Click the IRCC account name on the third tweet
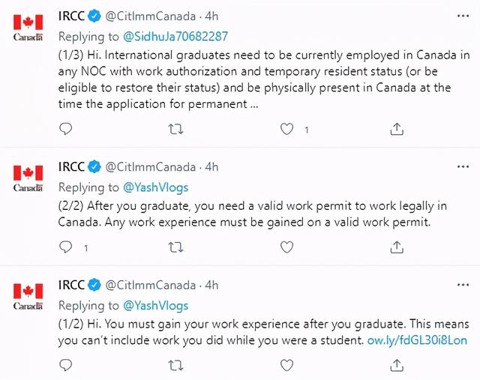Screen dimensions: 480x380 [x=71, y=285]
